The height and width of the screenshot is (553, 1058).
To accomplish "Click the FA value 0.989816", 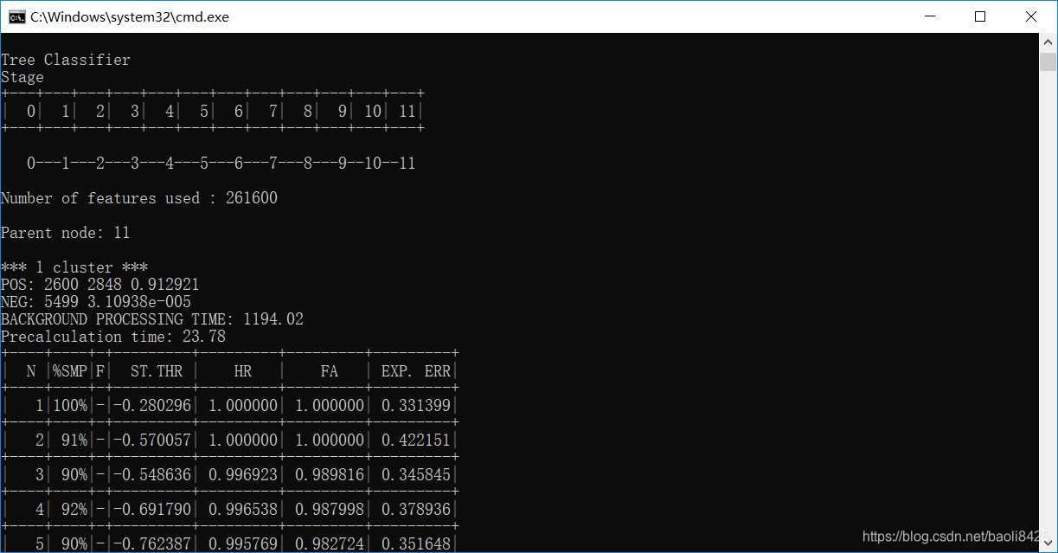I will click(x=330, y=475).
